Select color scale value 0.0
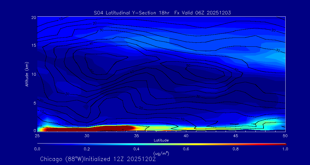 (x=37, y=149)
